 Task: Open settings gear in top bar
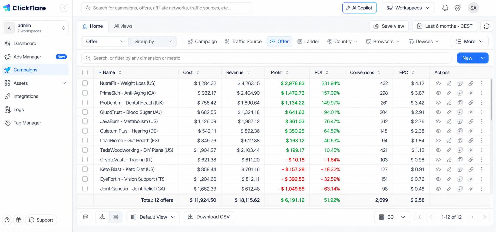click(x=457, y=8)
